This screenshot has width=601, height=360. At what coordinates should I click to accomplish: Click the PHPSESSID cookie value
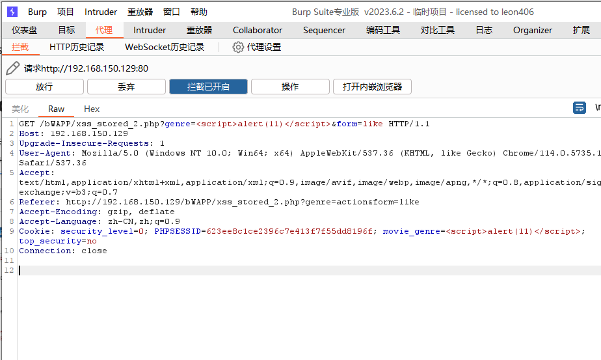coord(289,232)
